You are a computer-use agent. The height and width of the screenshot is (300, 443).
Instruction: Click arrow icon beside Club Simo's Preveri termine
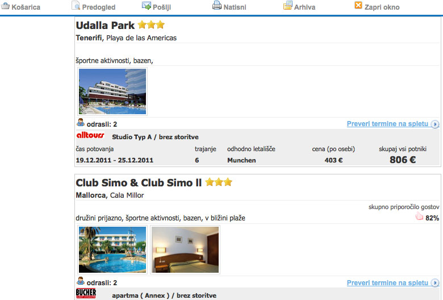pyautogui.click(x=435, y=283)
